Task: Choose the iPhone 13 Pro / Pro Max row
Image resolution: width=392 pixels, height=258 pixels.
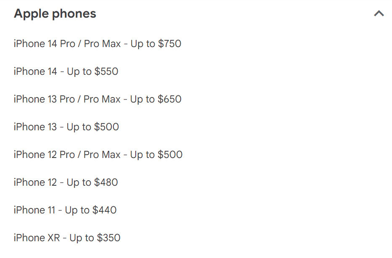Action: pos(97,99)
